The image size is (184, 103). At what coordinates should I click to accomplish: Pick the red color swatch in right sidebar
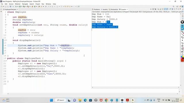click(182, 60)
